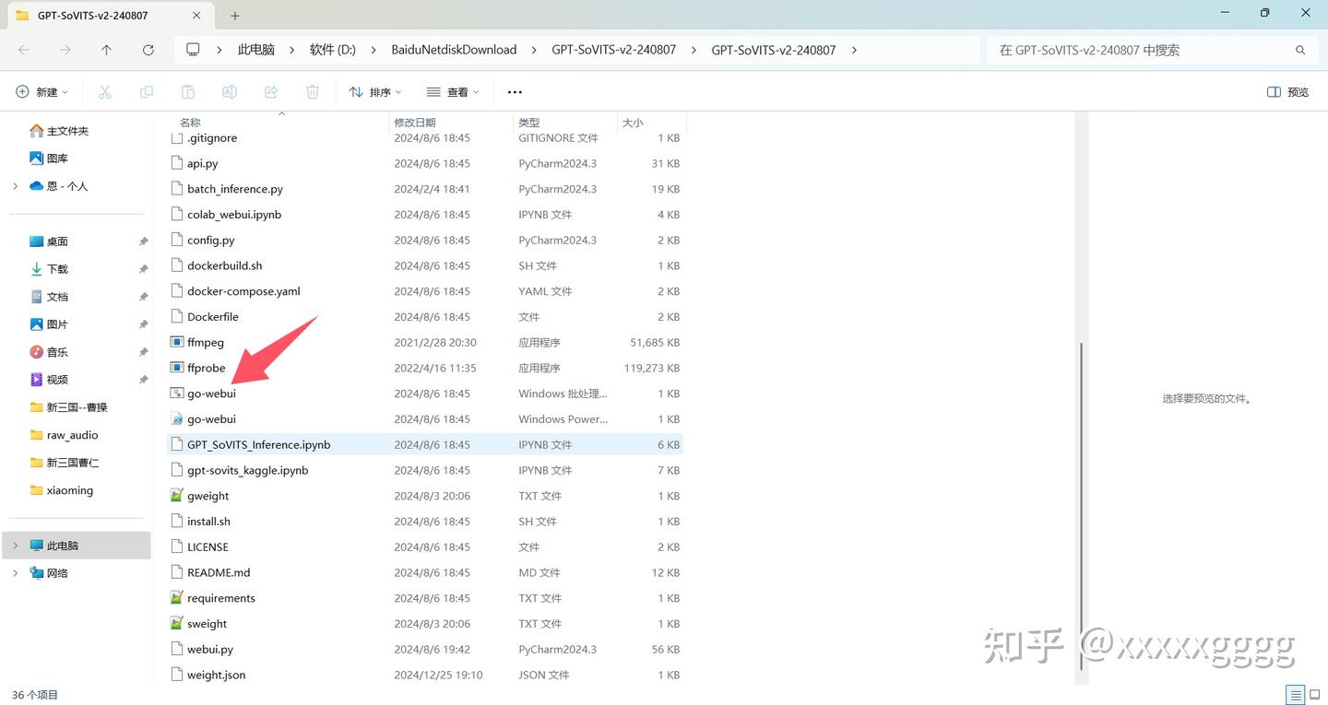Click the 新建 new item button
This screenshot has height=705, width=1328.
(x=41, y=91)
